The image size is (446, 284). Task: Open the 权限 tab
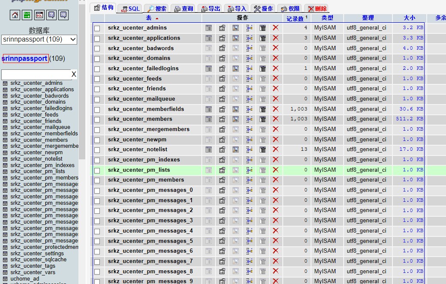pyautogui.click(x=290, y=9)
